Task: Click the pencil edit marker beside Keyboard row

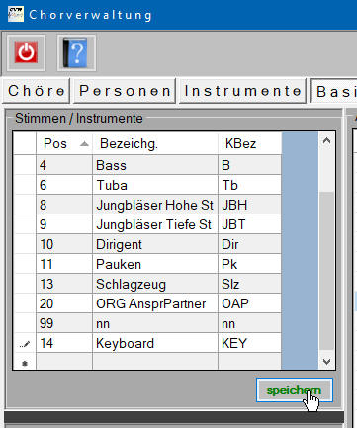Action: [25, 344]
